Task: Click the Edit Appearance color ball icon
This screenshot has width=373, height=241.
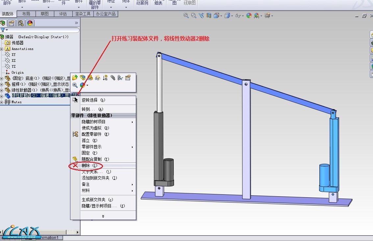Action: [249, 15]
